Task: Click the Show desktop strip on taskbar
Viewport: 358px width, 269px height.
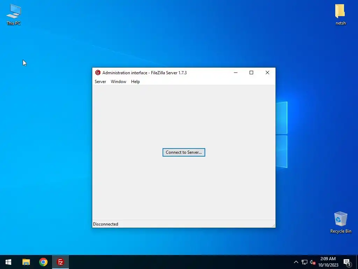Action: point(357,262)
